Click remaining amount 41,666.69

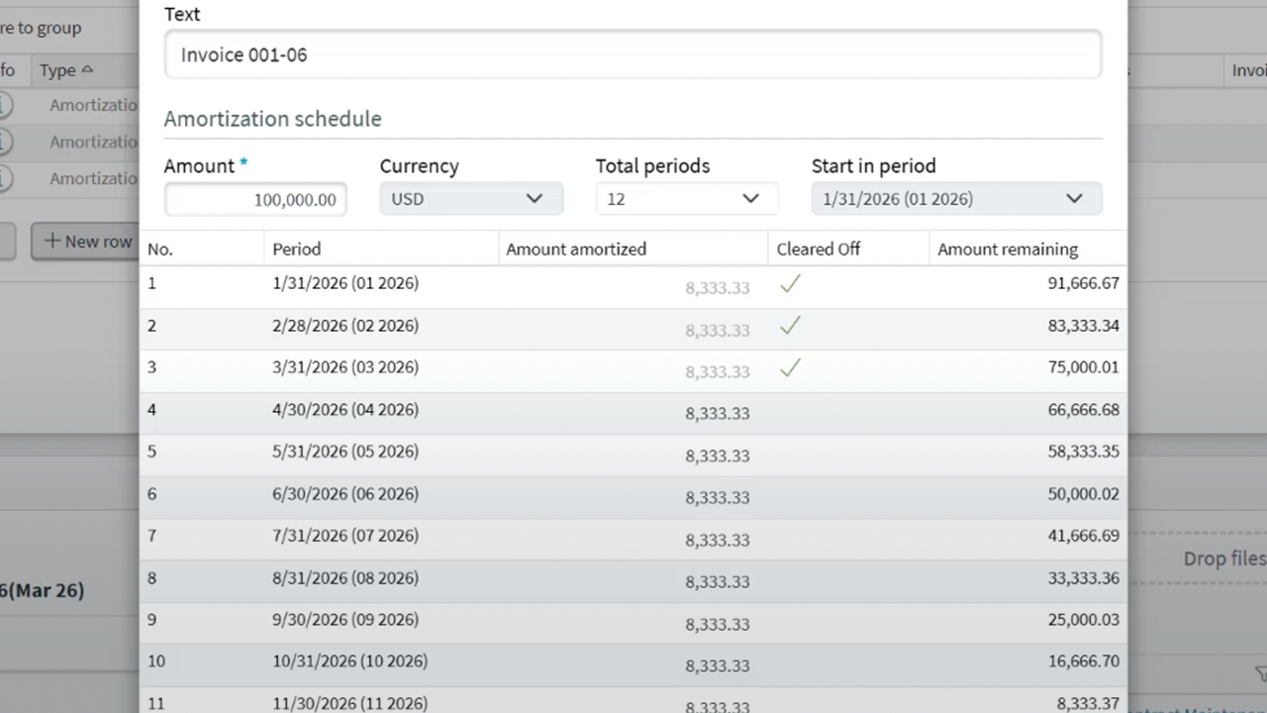(1084, 536)
